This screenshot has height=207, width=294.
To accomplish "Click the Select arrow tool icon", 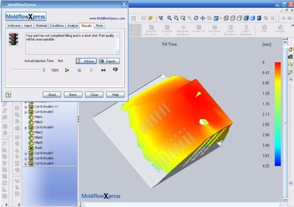I will coord(161,18).
